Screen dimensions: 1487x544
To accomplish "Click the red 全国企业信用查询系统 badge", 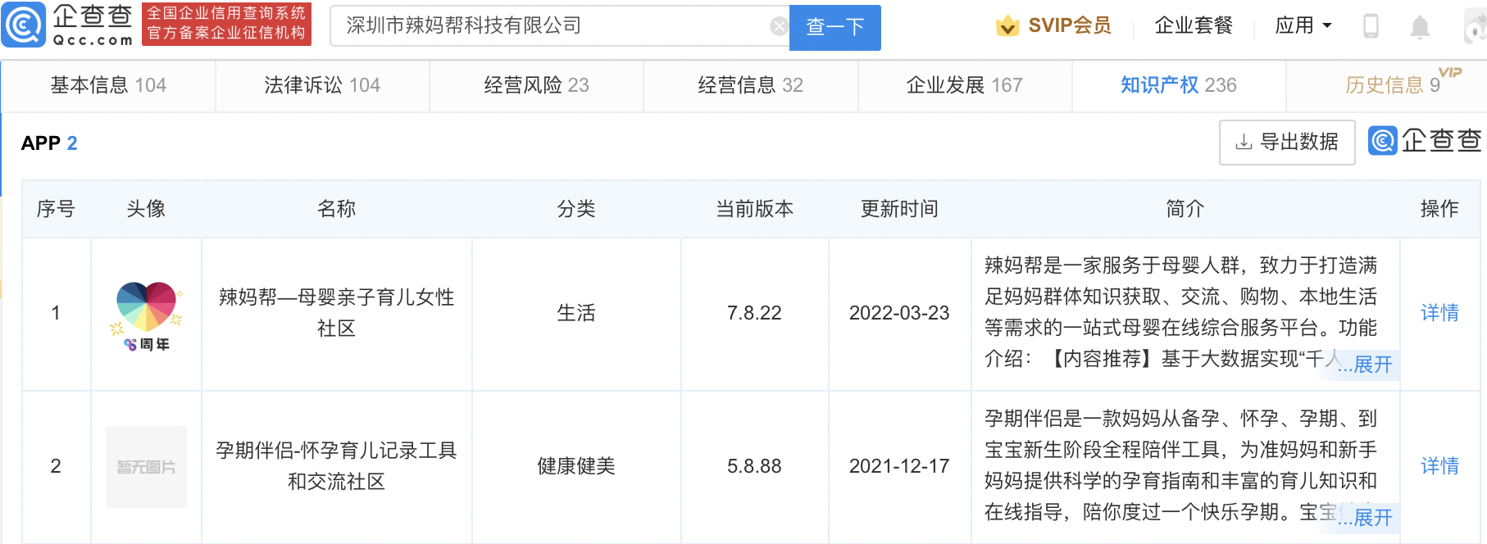I will tap(226, 24).
